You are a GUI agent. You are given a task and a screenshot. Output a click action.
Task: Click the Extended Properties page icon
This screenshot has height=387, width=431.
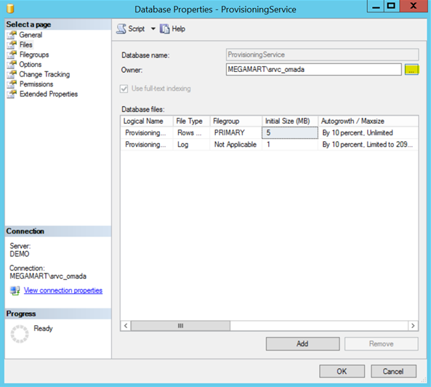coord(12,94)
